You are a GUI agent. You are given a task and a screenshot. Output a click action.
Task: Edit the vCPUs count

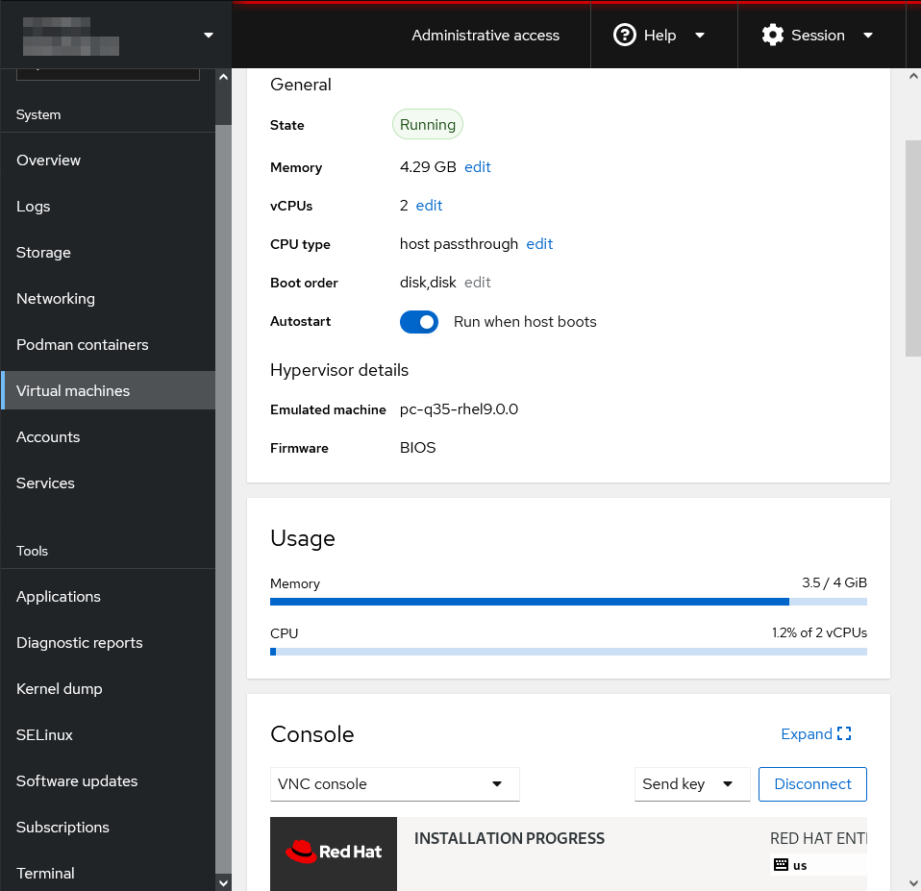429,206
